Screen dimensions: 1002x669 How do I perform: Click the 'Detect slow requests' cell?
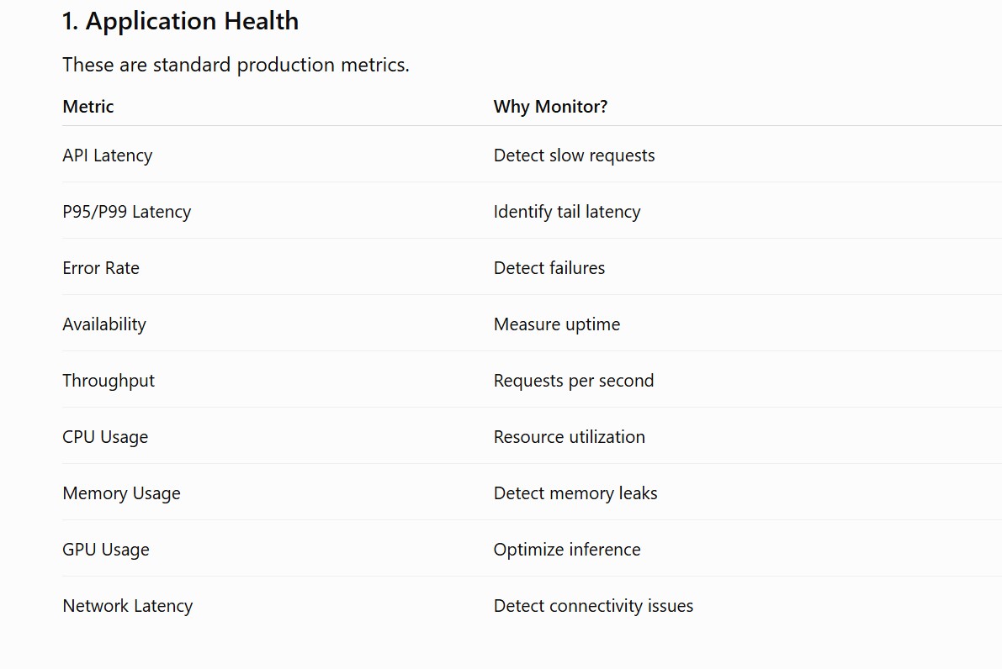[574, 155]
